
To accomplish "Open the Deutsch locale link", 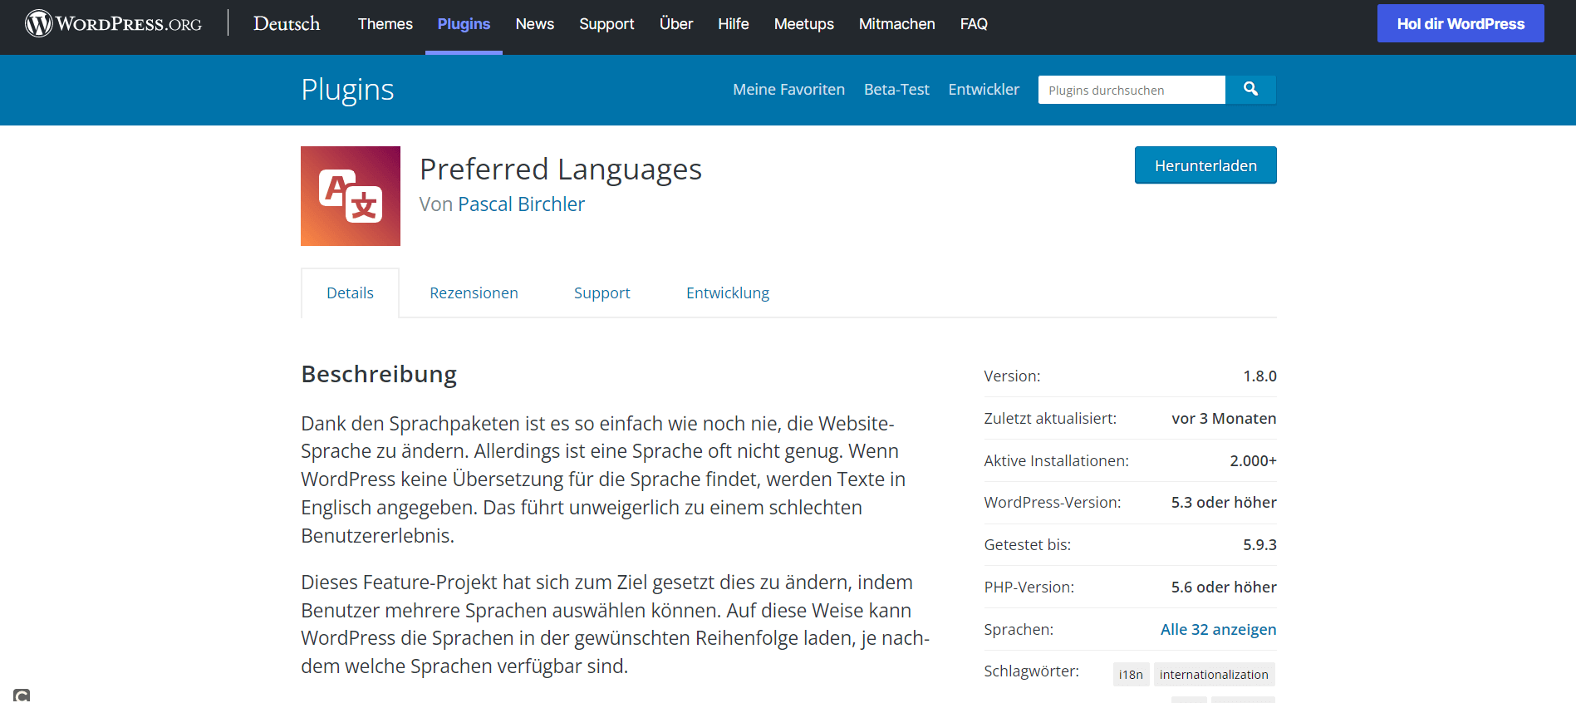I will tap(287, 24).
